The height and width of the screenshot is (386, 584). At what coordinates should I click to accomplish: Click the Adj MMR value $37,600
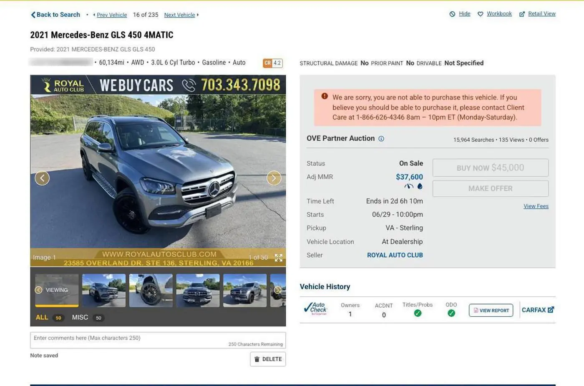(409, 177)
